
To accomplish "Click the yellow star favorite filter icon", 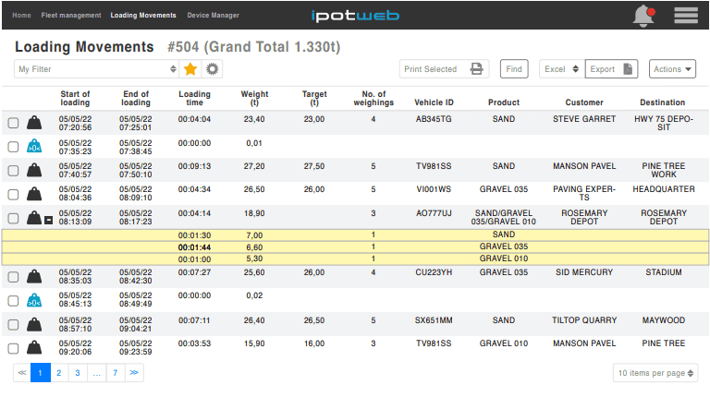I will click(190, 69).
